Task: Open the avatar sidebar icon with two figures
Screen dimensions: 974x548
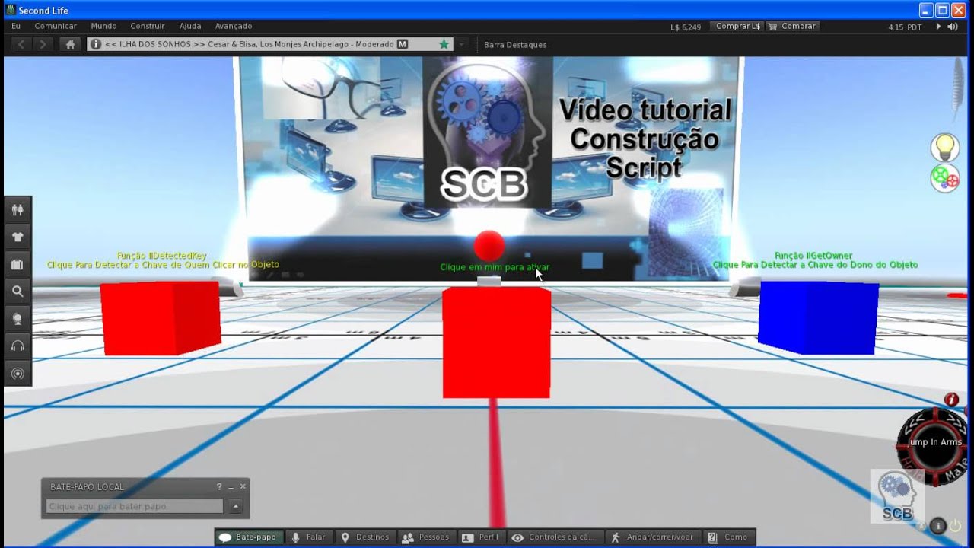Action: coord(18,209)
